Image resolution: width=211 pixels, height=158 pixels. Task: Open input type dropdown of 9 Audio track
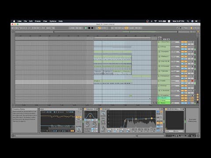tap(175, 81)
